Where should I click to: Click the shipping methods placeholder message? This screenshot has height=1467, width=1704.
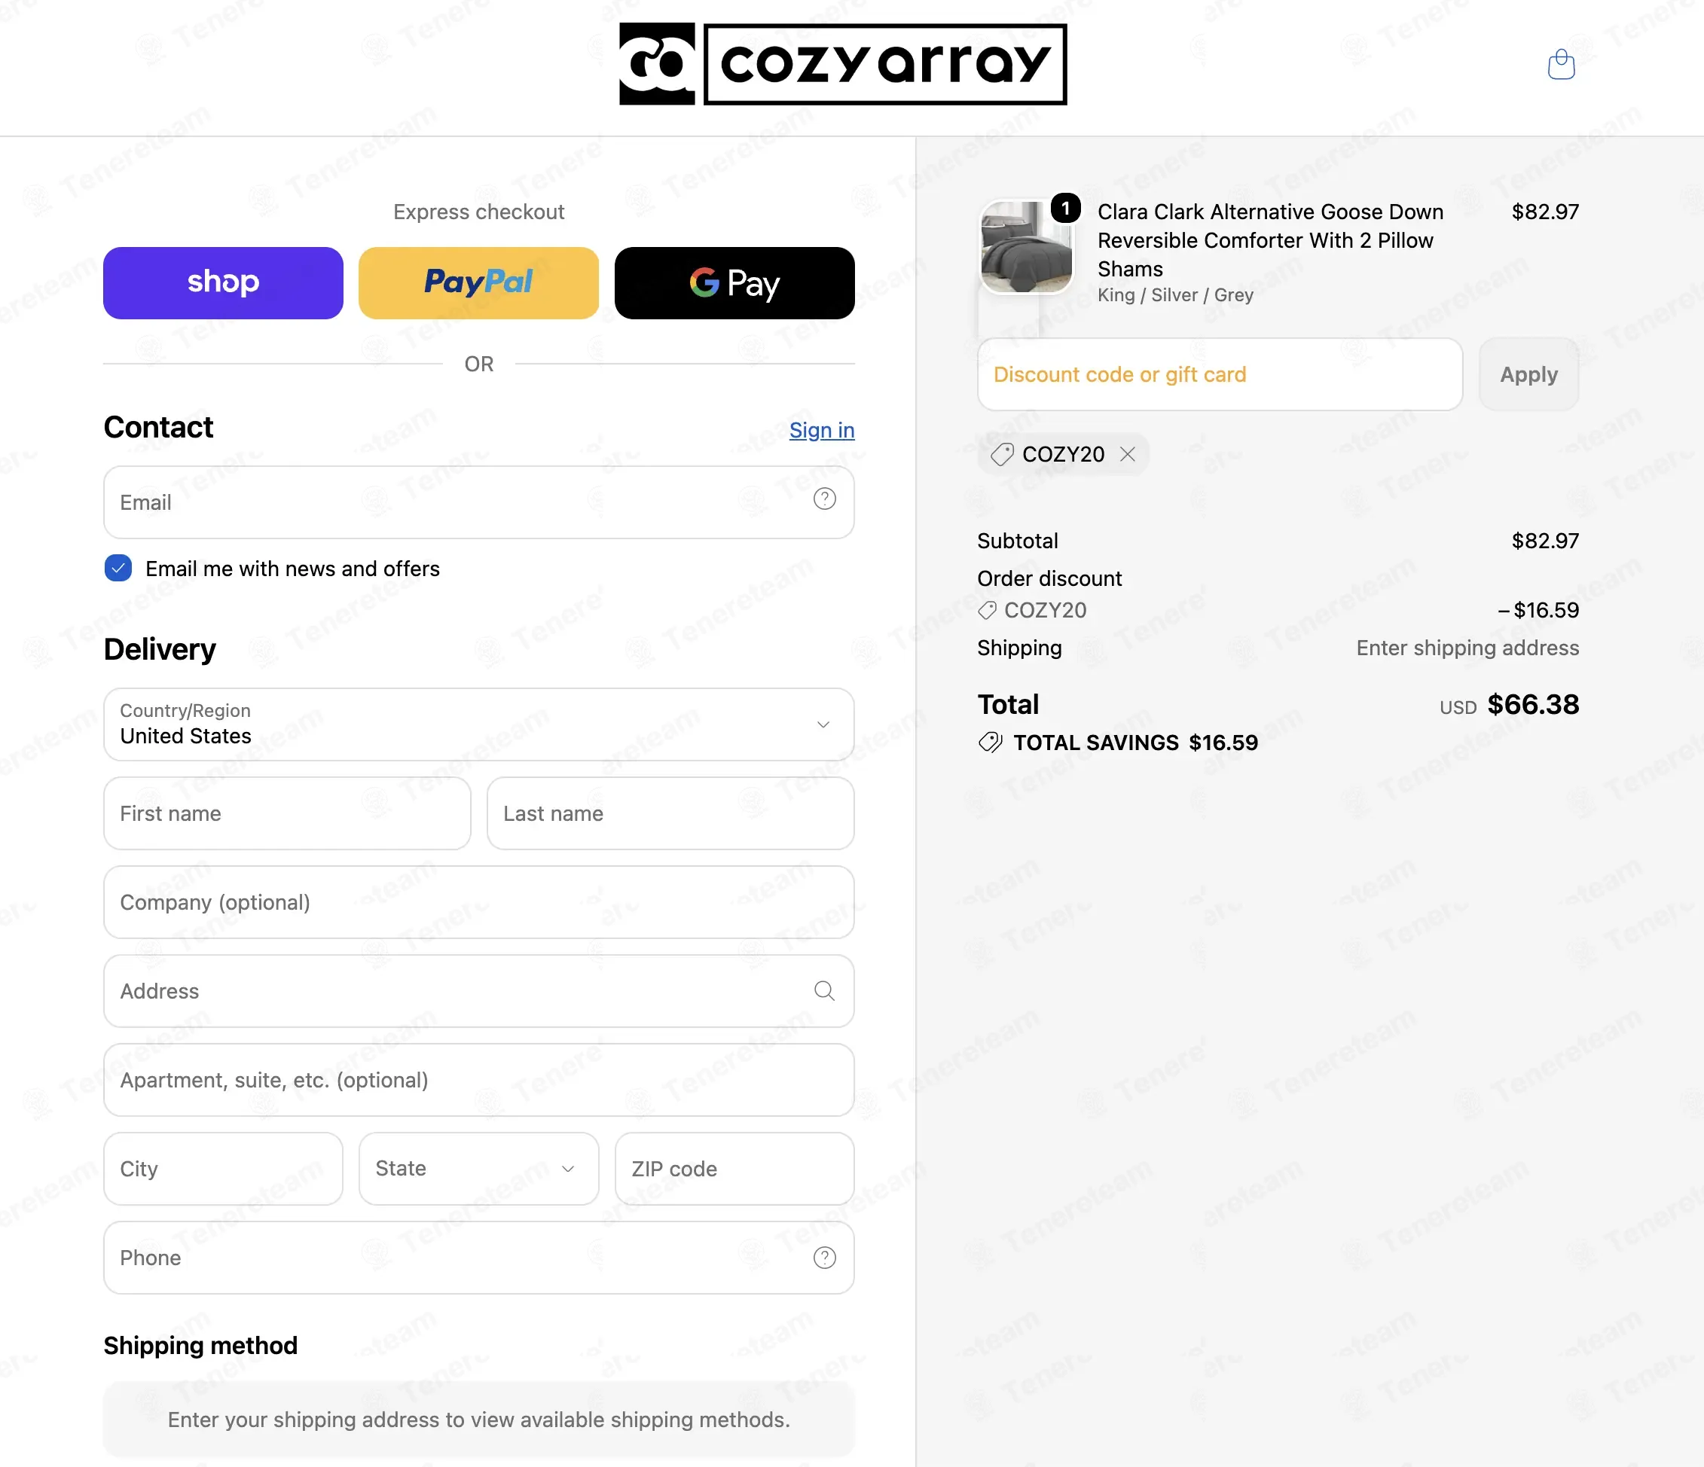478,1420
